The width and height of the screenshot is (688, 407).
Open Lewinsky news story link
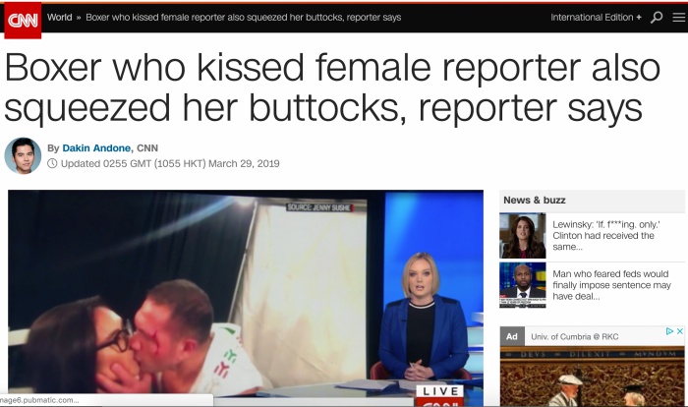click(x=606, y=236)
